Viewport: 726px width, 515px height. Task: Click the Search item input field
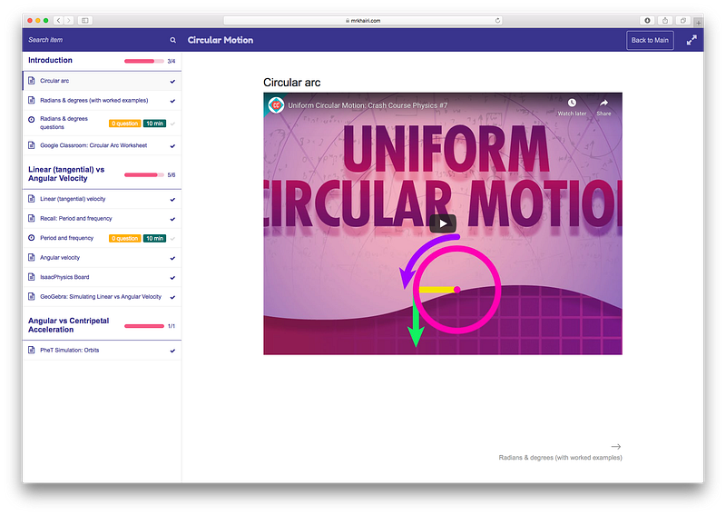pos(95,40)
